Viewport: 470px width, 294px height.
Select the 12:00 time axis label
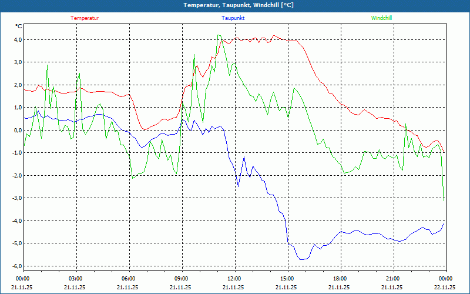point(234,279)
